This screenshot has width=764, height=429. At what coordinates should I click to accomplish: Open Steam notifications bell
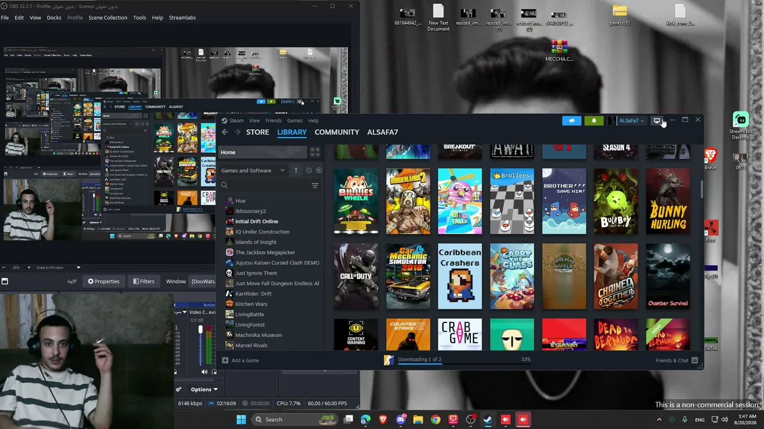(594, 120)
